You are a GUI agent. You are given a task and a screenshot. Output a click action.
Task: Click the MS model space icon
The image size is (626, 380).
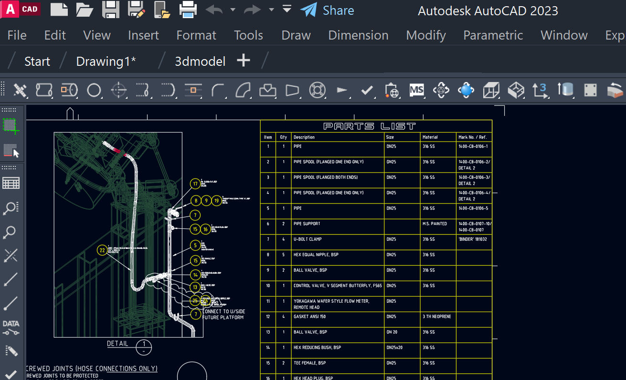(417, 90)
